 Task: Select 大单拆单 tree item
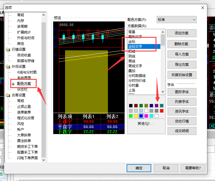tap(24, 135)
